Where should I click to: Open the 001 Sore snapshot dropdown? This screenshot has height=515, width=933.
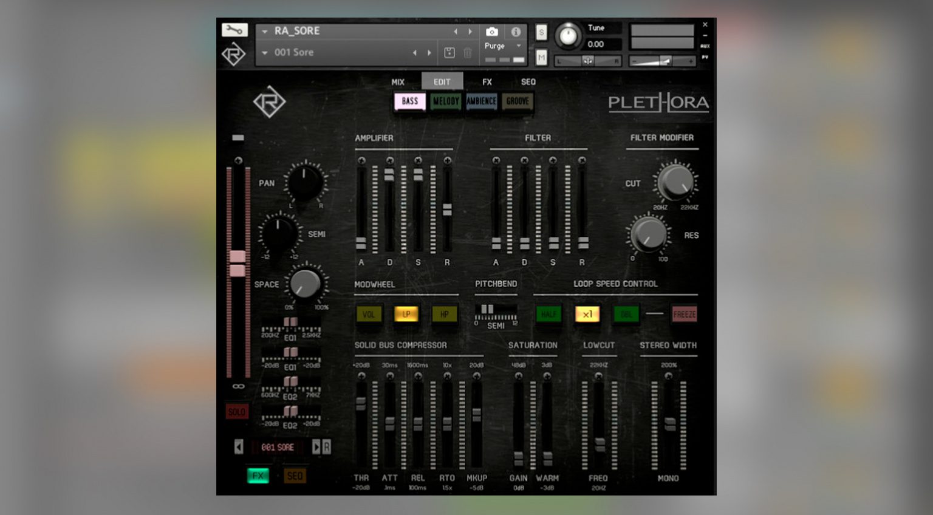pyautogui.click(x=264, y=53)
